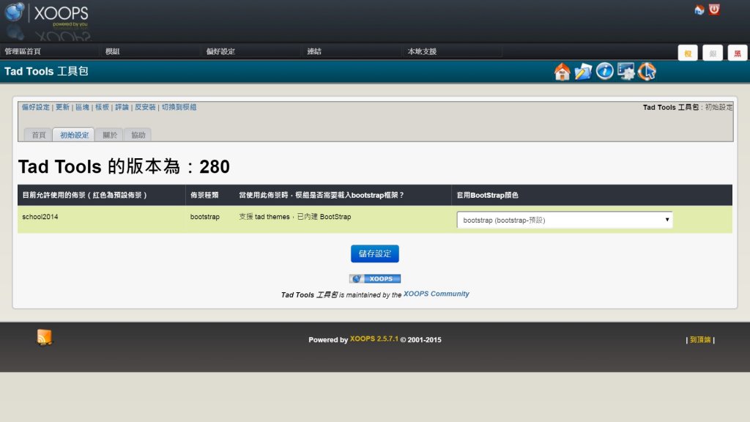Open the BootStrap color dropdown

[x=565, y=220]
